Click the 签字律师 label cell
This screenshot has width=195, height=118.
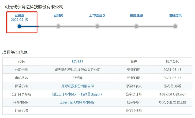(134, 102)
